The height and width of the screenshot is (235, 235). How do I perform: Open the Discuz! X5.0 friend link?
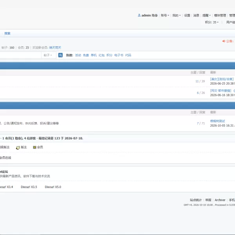(53, 187)
